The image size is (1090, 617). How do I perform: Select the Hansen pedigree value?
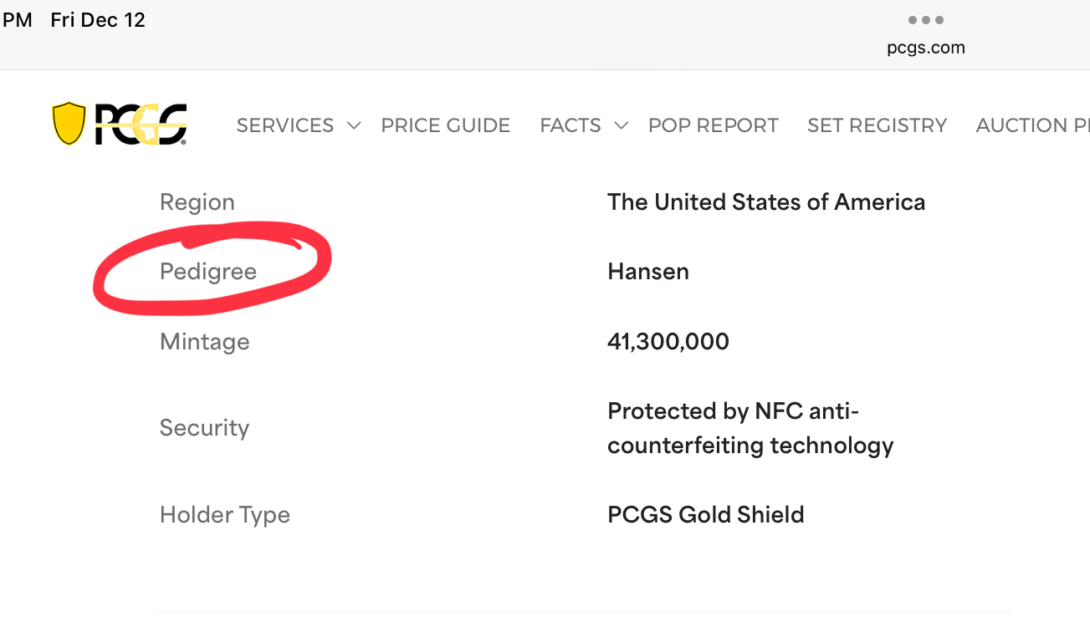[648, 272]
